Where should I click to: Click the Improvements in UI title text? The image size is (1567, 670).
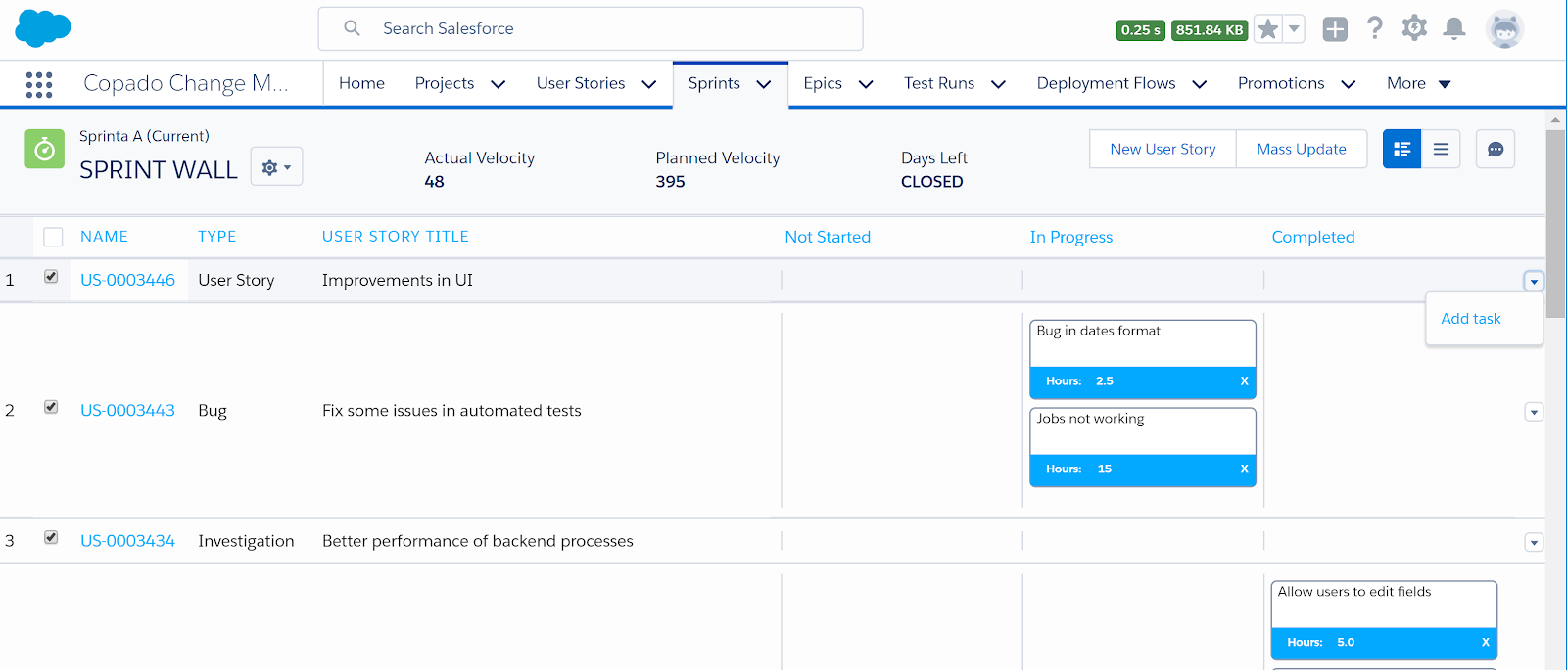398,280
